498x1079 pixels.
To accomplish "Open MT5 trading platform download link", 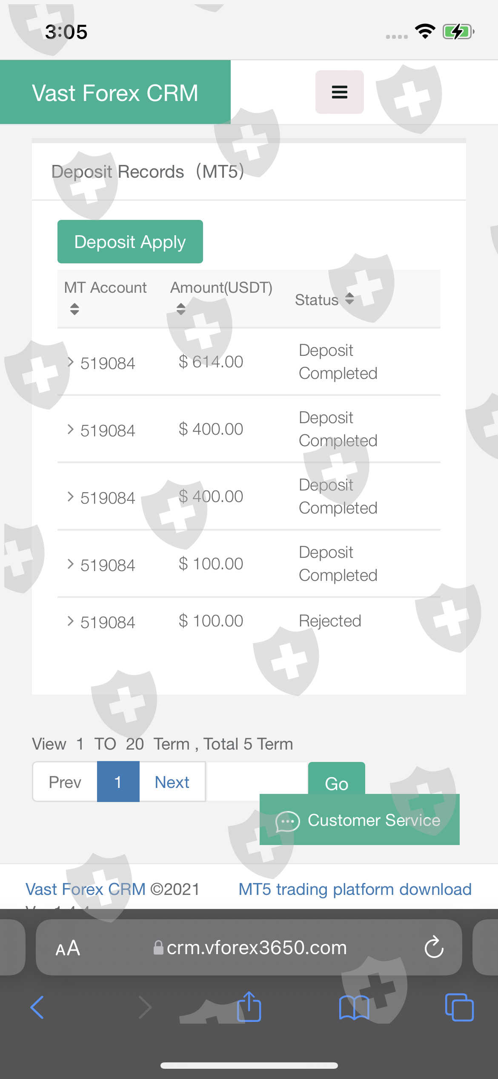I will (355, 889).
